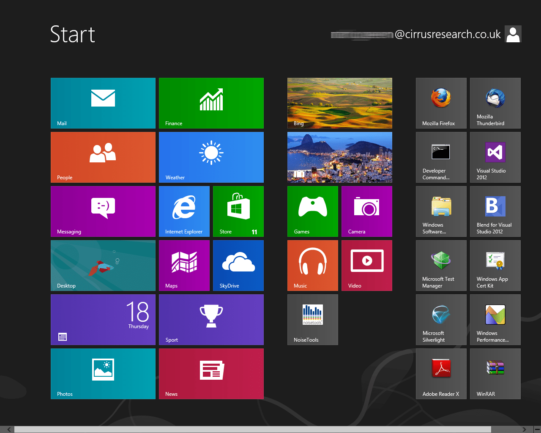This screenshot has width=541, height=433.
Task: Open Microsoft Silverlight tile
Action: click(x=441, y=320)
